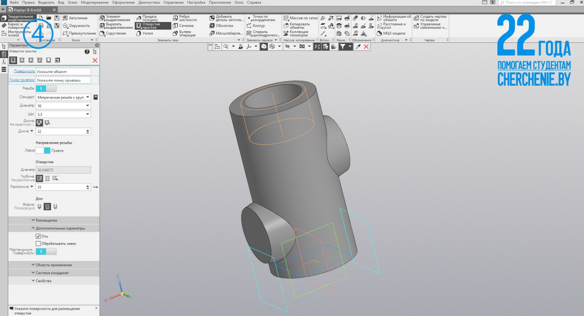584x316 pixels.
Task: Click the red X cancel icon in Параметры panel
Action: 95,60
